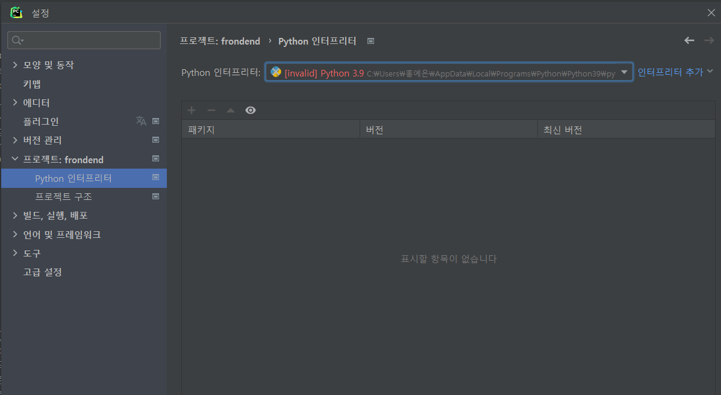Open the 고급 설정 page
This screenshot has width=721, height=395.
42,272
